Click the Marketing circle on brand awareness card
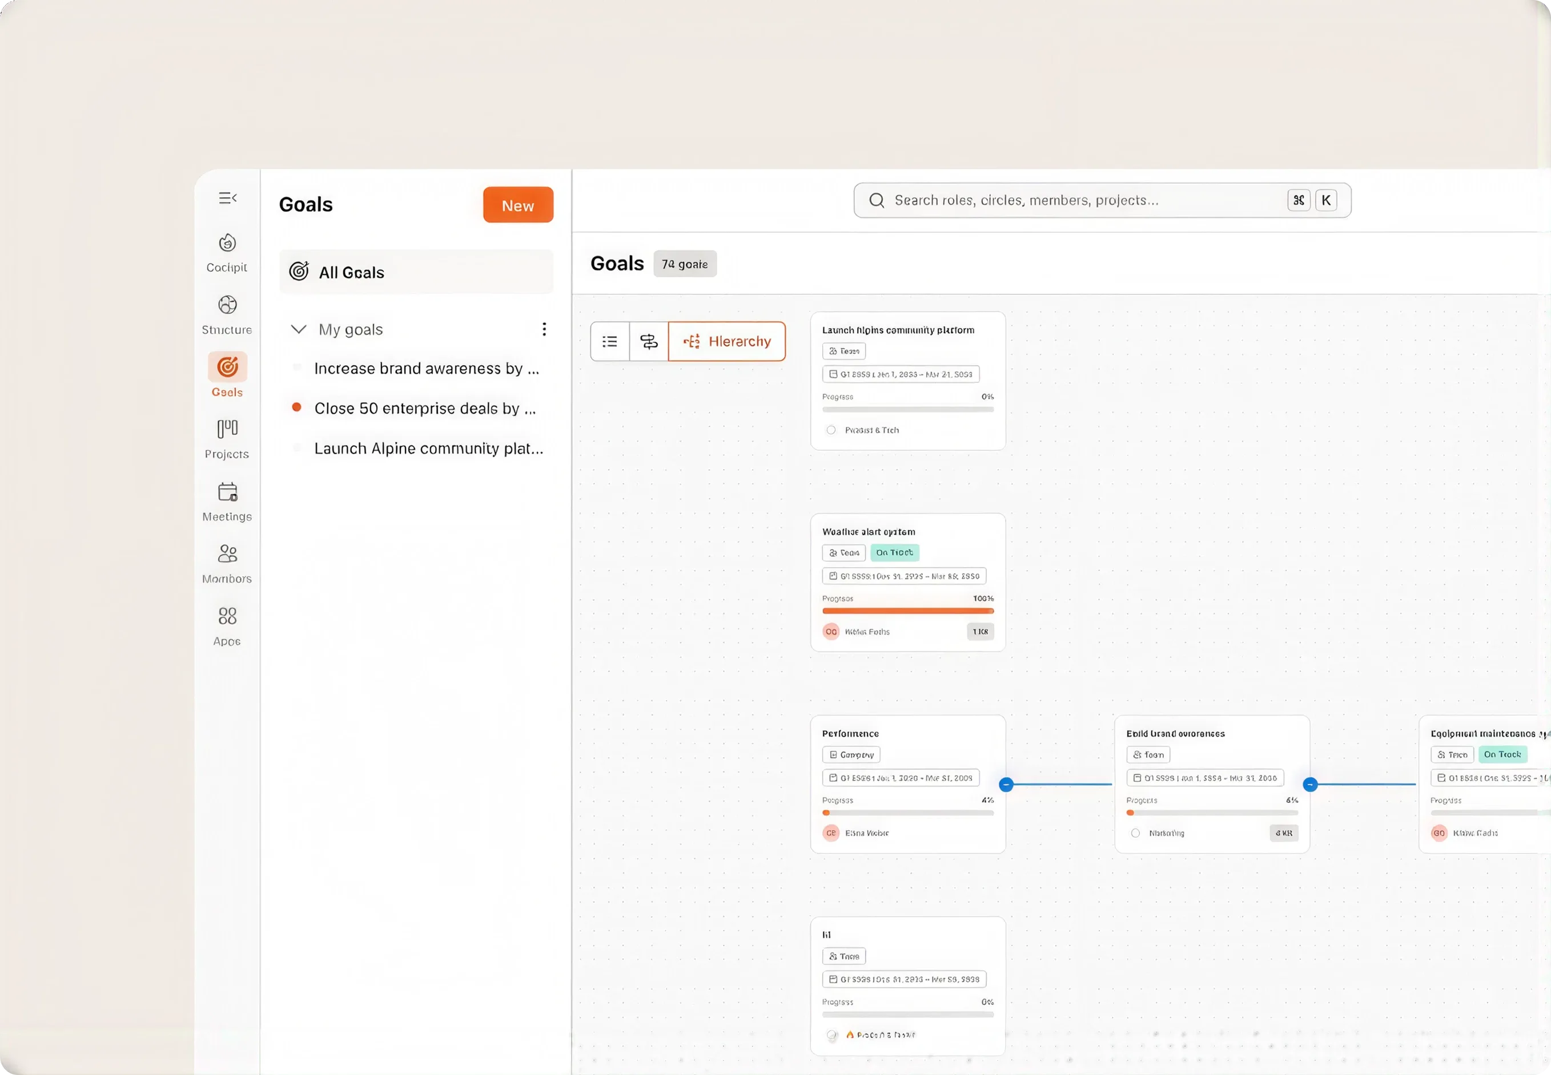 coord(1136,833)
